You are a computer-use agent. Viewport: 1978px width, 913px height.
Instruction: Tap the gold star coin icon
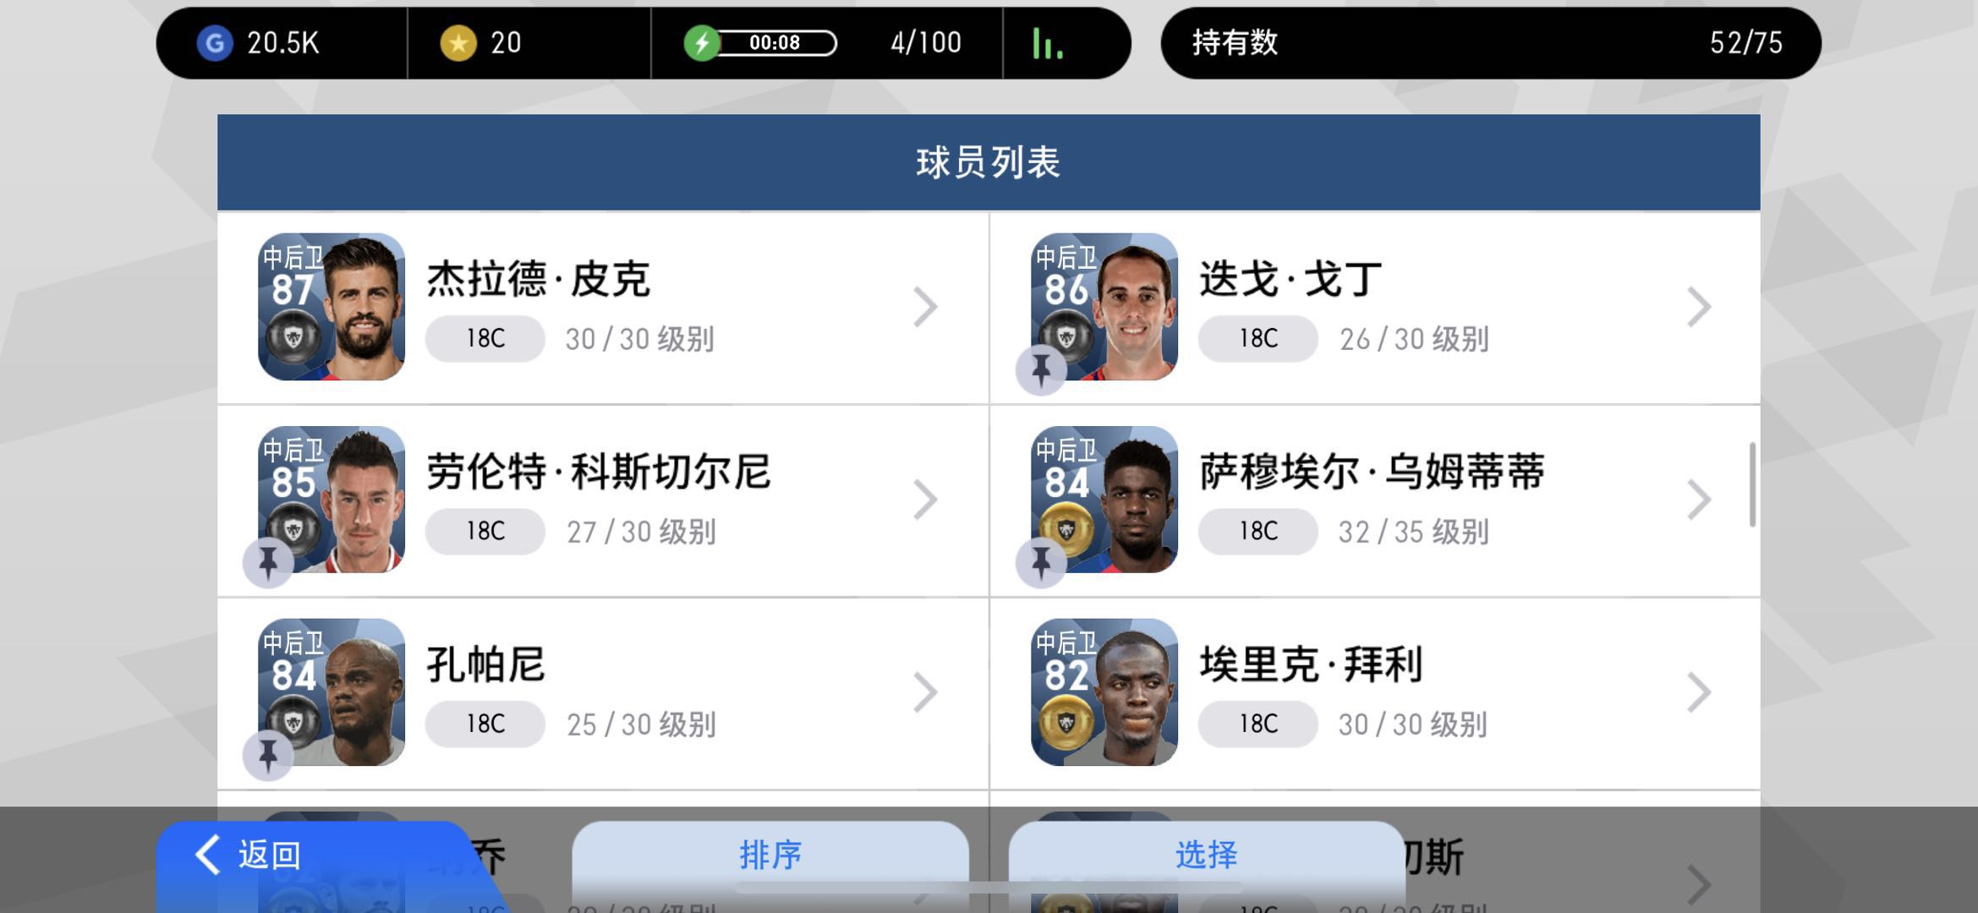(458, 43)
